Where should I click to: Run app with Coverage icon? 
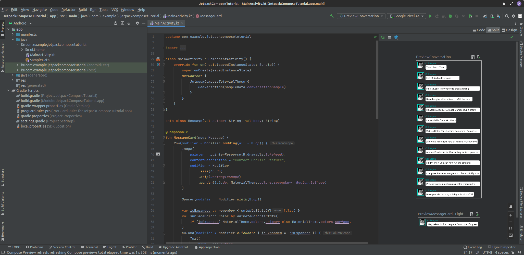457,16
